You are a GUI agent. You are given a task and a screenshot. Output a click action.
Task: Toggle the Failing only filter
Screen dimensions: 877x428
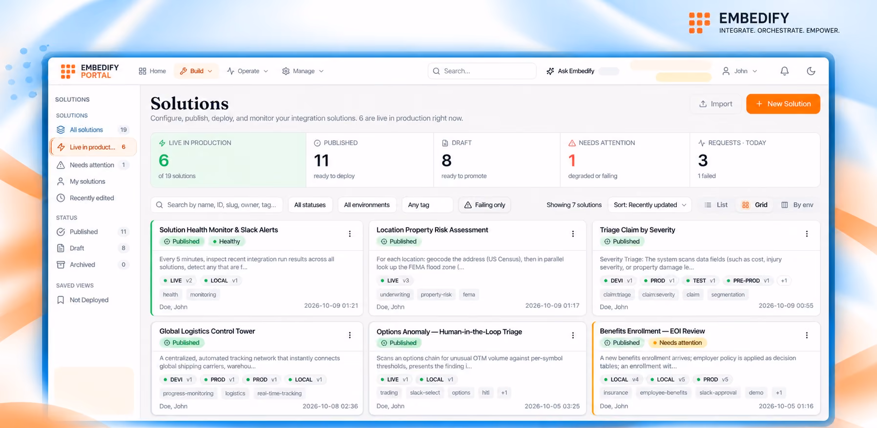484,205
